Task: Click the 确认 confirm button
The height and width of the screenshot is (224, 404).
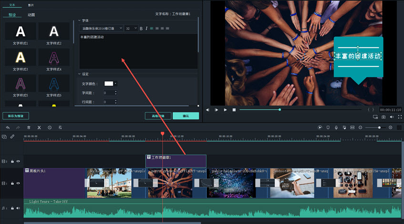Action: [186, 116]
